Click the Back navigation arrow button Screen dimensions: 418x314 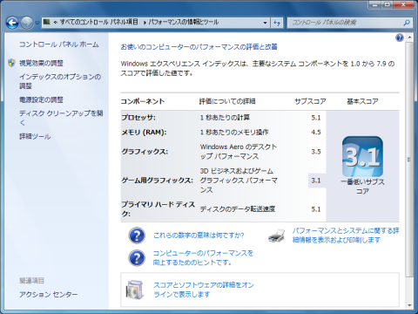[x=12, y=23]
